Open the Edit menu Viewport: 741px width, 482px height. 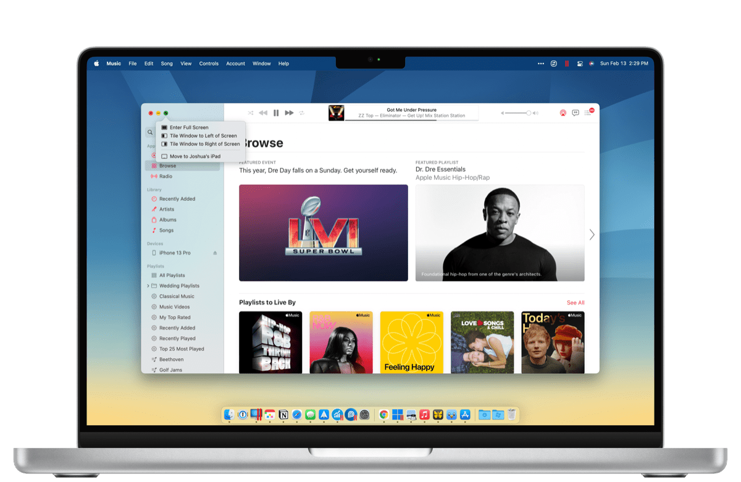tap(149, 64)
